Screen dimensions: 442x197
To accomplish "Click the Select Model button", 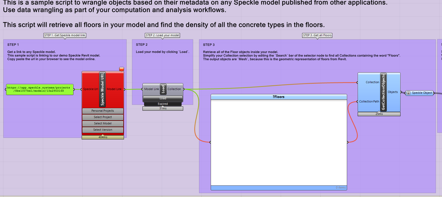I will [x=103, y=124].
